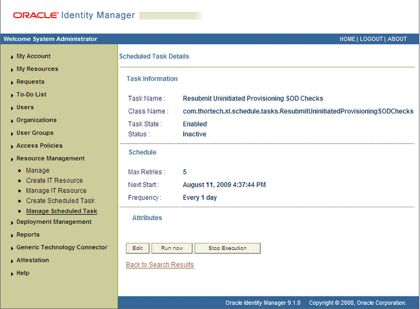This screenshot has height=309, width=420.
Task: Open Deployment Management menu item
Action: click(54, 222)
